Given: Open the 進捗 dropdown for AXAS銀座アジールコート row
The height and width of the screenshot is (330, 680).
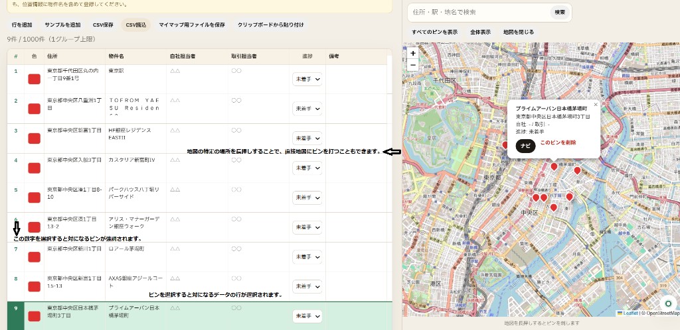Looking at the screenshot, I should (307, 286).
